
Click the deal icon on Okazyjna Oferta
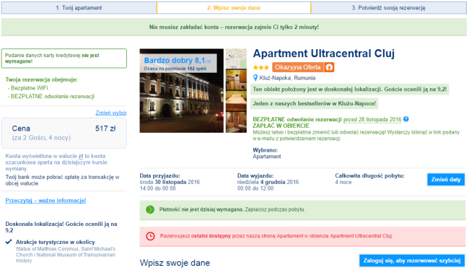(x=329, y=67)
